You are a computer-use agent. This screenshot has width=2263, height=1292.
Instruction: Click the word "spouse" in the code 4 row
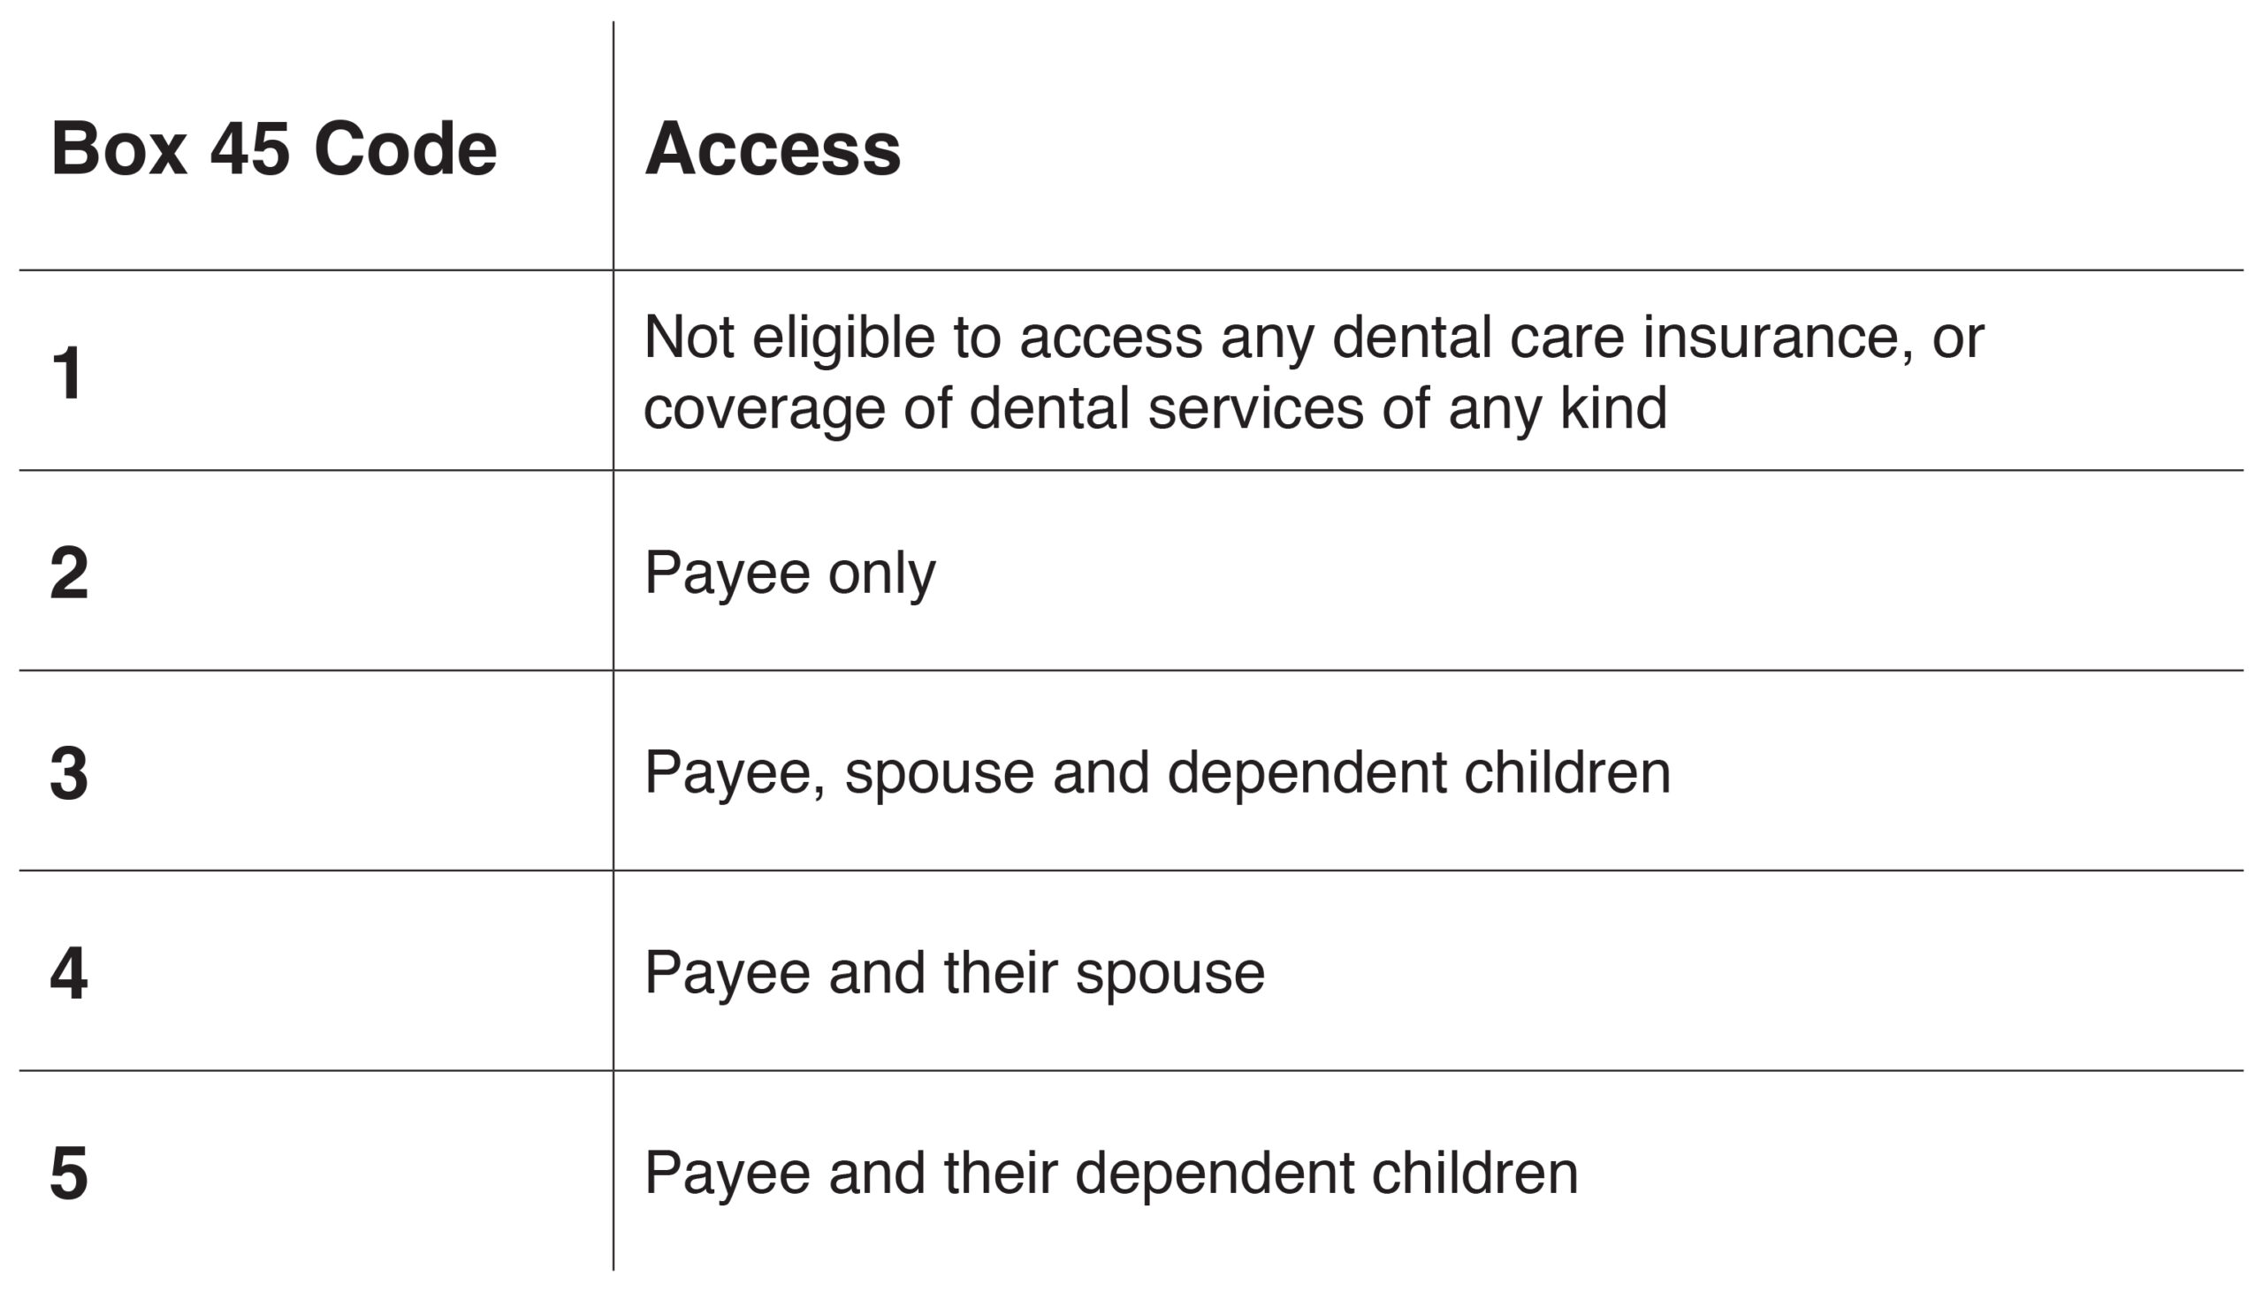pyautogui.click(x=1170, y=974)
